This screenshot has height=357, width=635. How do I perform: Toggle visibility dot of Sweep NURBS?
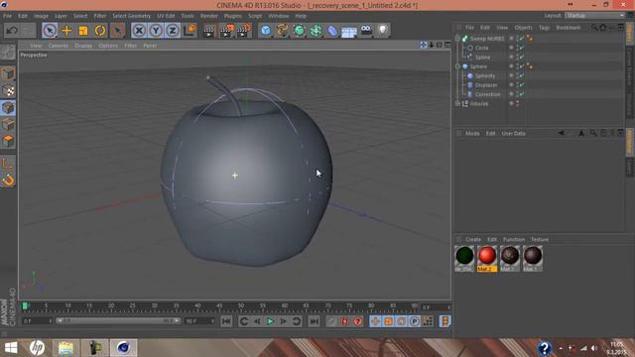[x=512, y=38]
